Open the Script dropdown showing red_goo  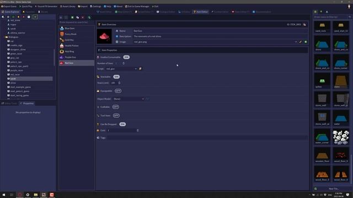point(121,69)
